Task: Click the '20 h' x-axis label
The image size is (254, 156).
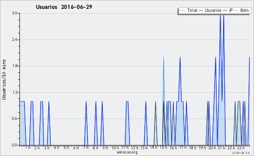Action: pos(212,148)
